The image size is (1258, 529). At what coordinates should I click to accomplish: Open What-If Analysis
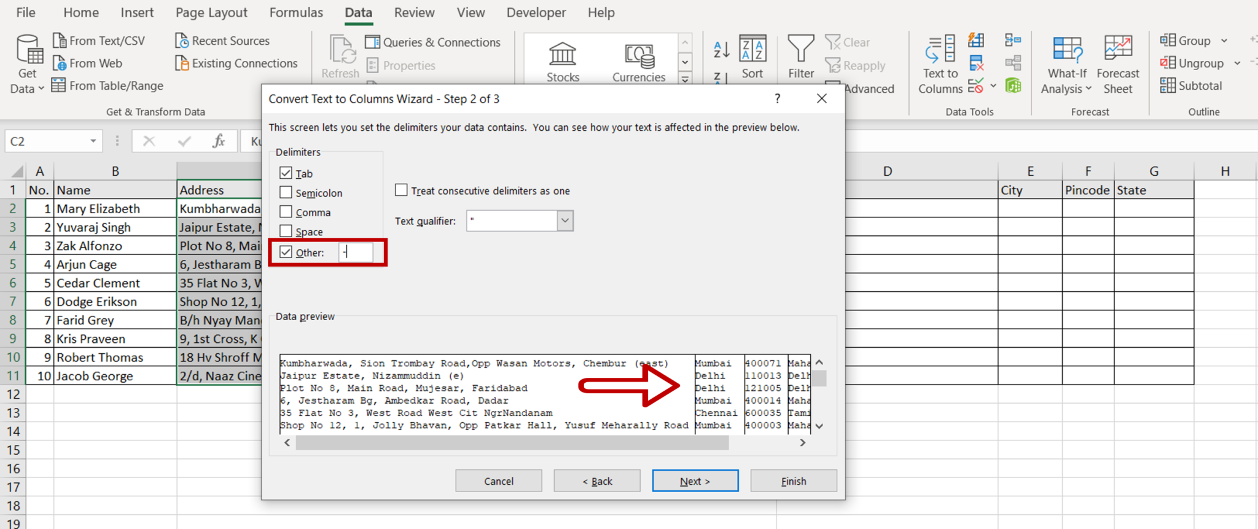1067,65
